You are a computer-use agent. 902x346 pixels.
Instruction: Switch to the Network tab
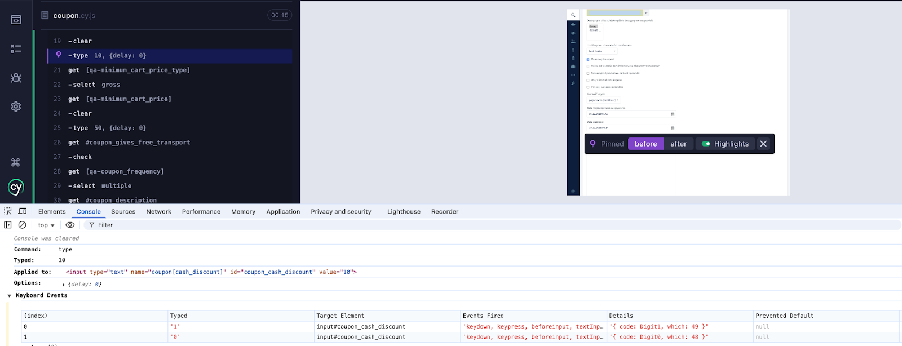point(158,212)
